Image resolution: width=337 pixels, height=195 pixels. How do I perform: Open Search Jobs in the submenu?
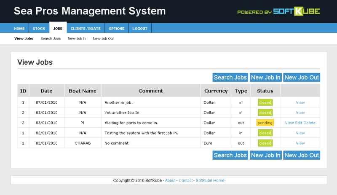click(51, 39)
